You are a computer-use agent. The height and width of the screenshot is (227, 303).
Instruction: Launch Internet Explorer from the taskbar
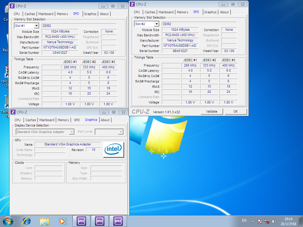27,221
